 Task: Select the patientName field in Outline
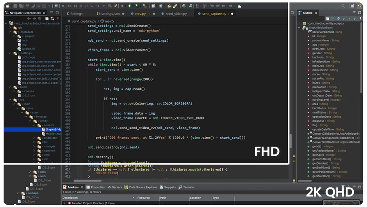click(x=321, y=40)
